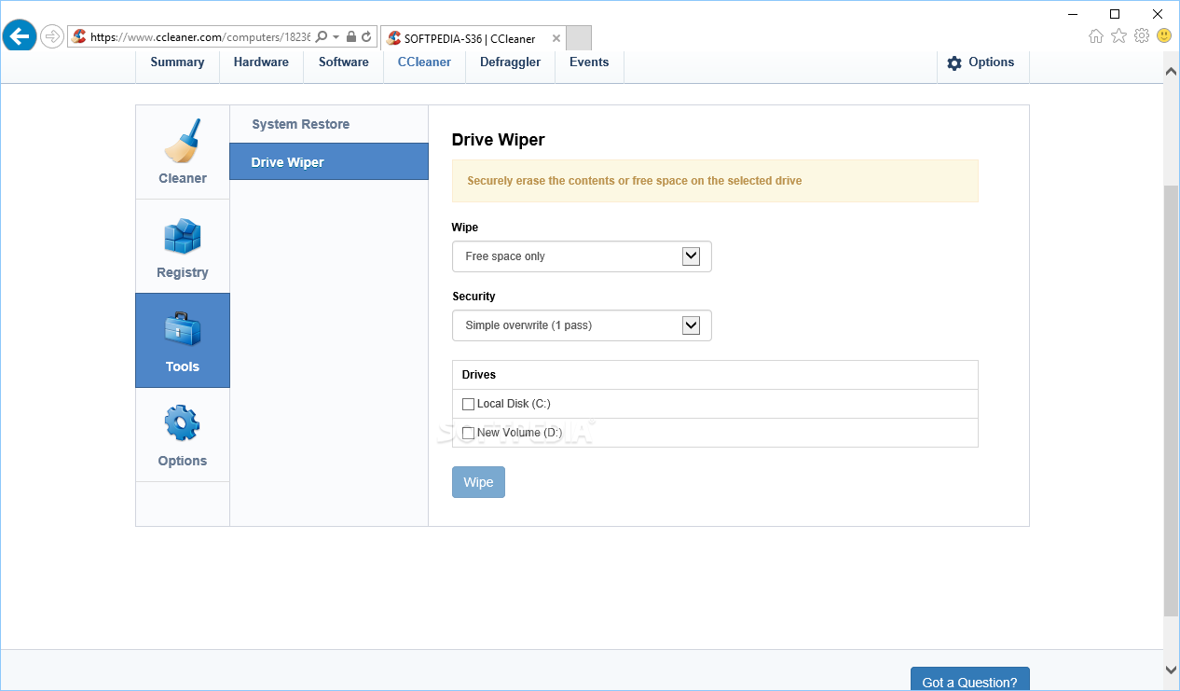Open favorites with the star icon
The height and width of the screenshot is (691, 1180).
coord(1118,36)
